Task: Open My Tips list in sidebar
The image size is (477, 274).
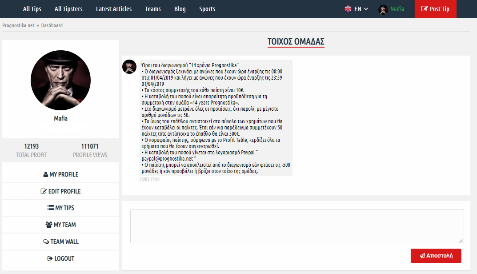Action: (x=60, y=208)
